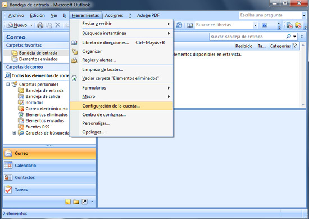Click the second Adobe PDF toolbar icon
The height and width of the screenshot is (219, 309).
tap(298, 25)
